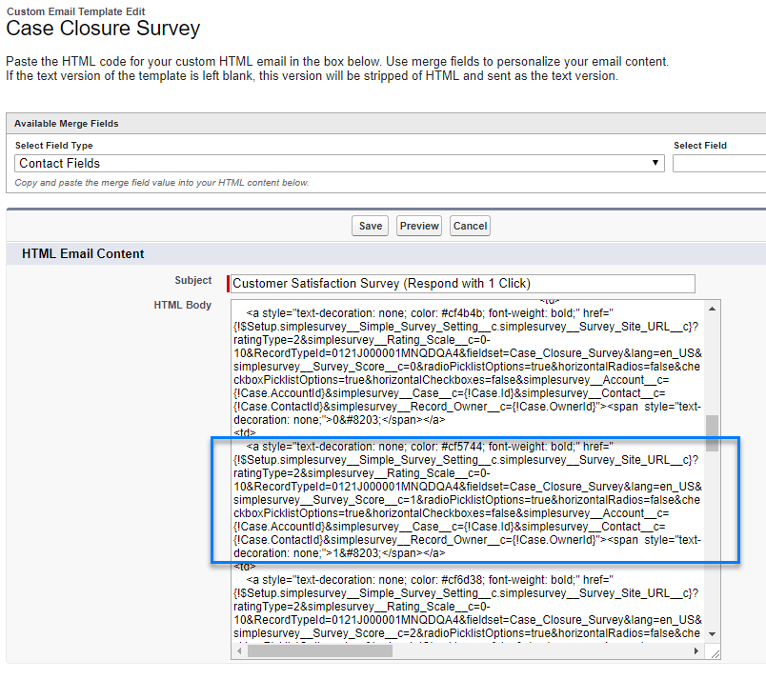The height and width of the screenshot is (680, 766).
Task: Cancel the template edit
Action: 470,226
